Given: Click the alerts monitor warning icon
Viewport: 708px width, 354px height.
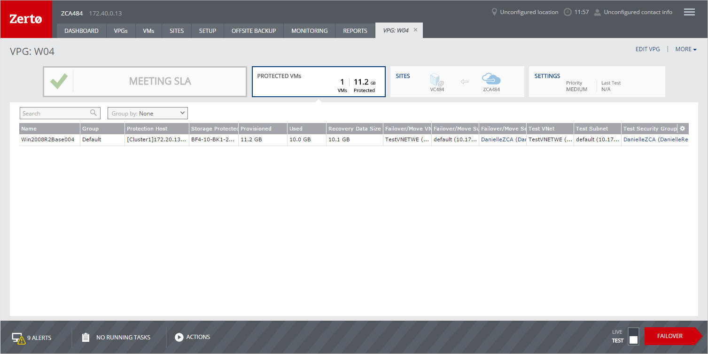Looking at the screenshot, I should point(19,338).
